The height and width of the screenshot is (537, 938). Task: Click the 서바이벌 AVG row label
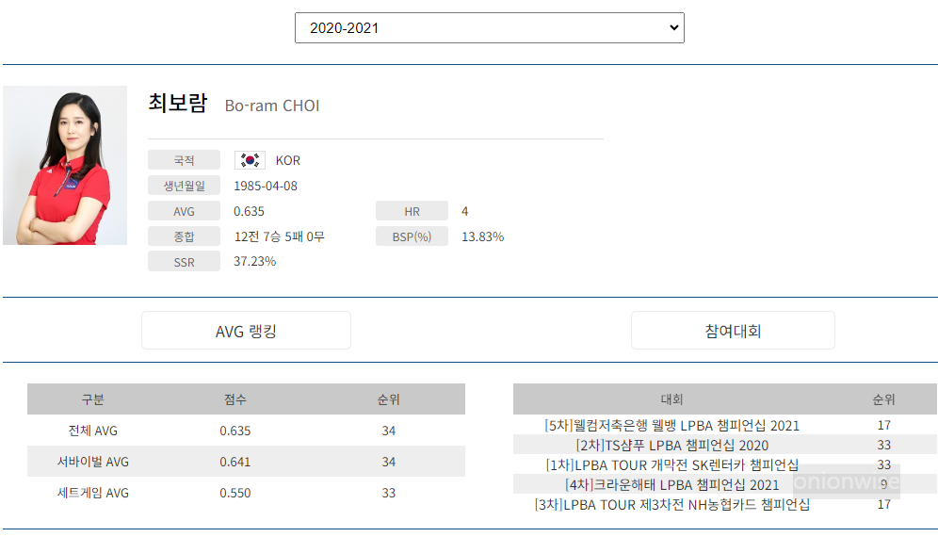(x=92, y=462)
